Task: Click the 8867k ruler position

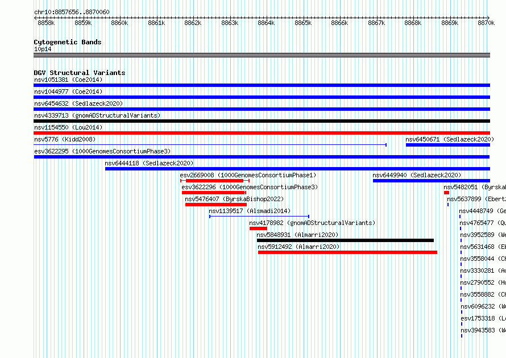Action: 376,23
